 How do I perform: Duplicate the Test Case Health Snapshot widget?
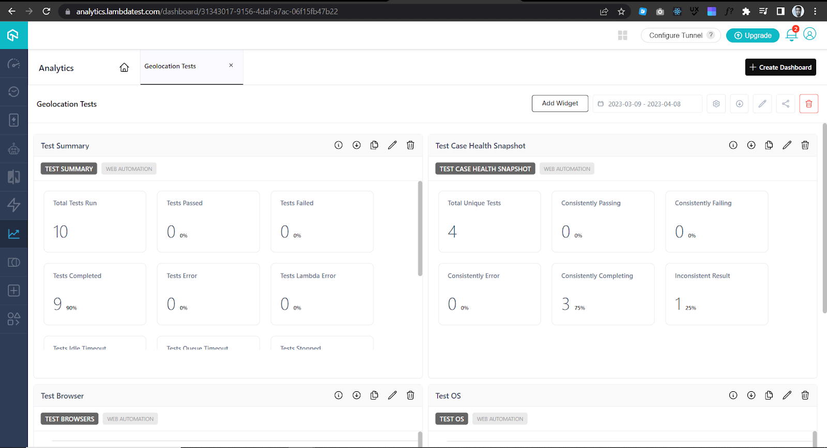(769, 145)
